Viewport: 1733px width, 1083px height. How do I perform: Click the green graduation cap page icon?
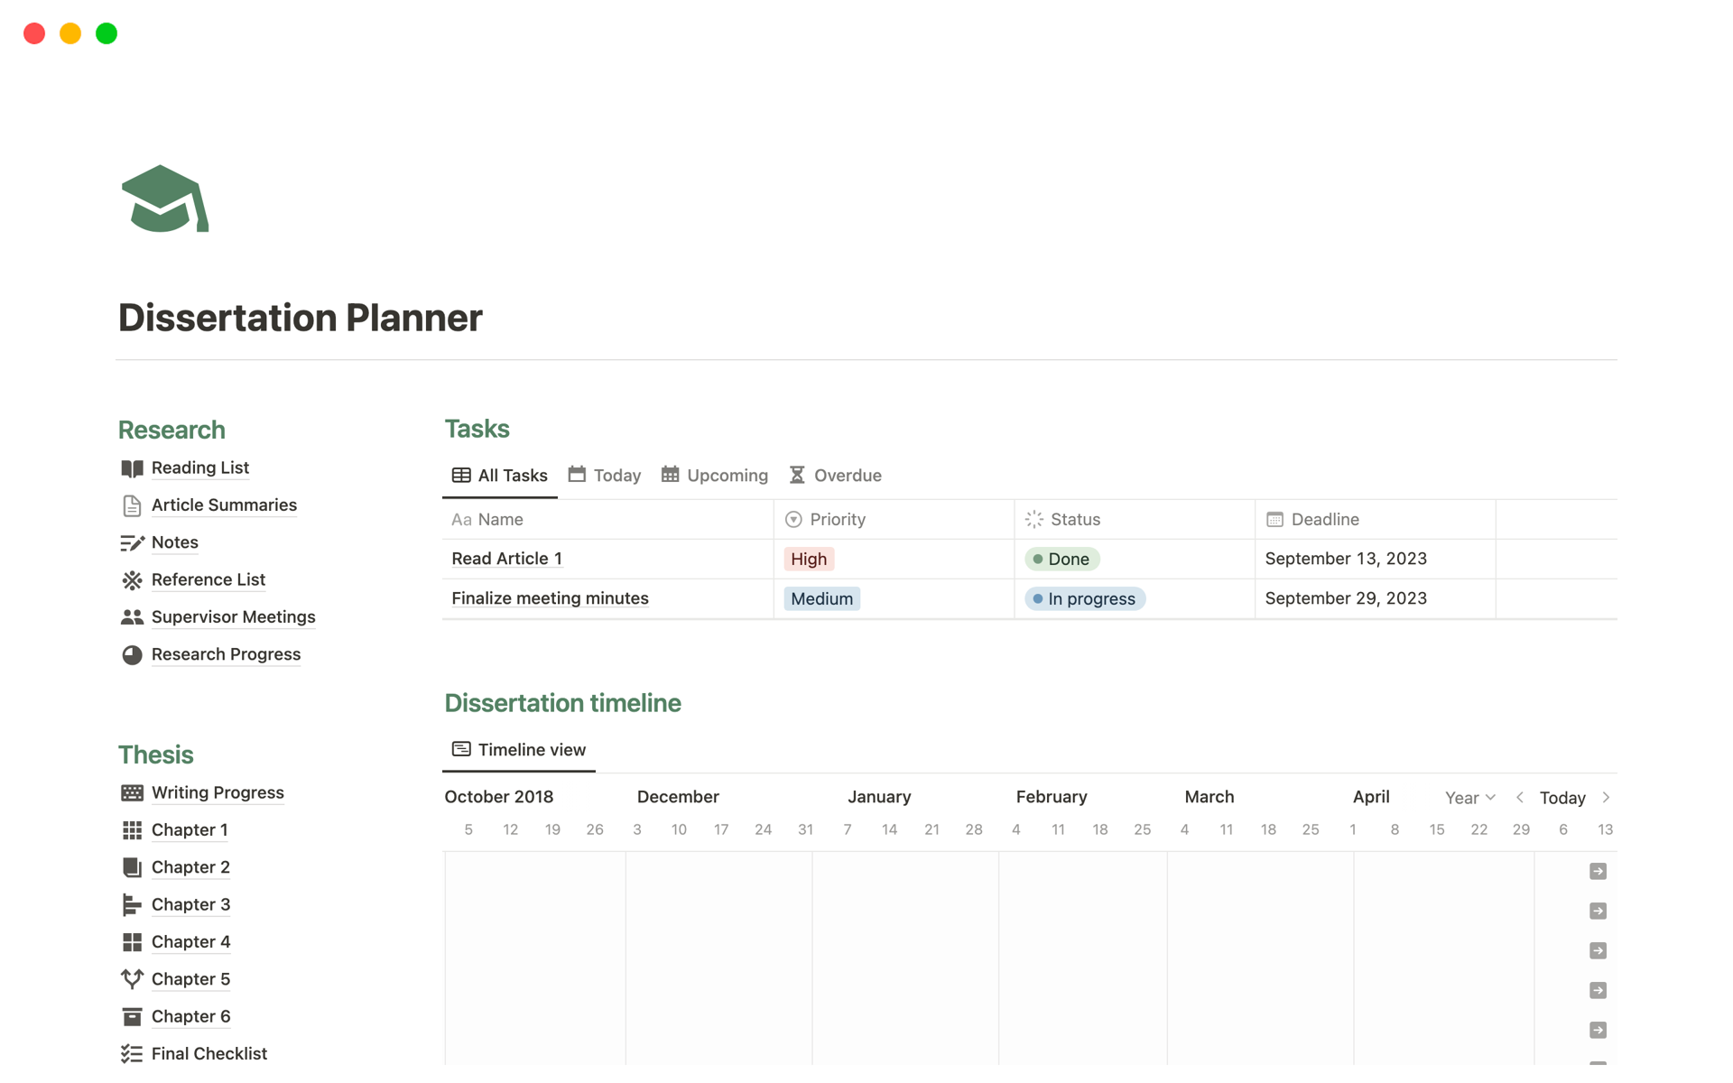point(165,199)
